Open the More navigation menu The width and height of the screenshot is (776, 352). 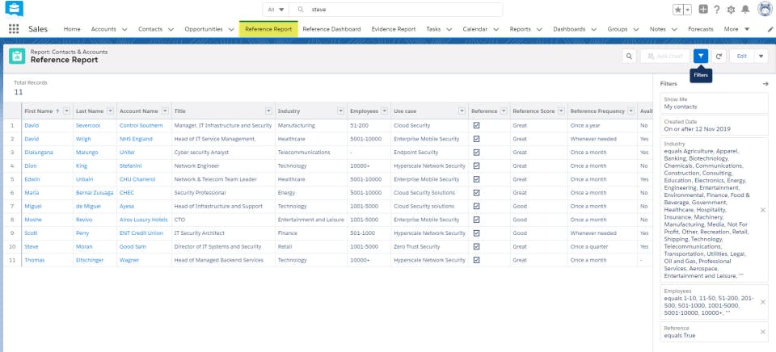tap(736, 29)
